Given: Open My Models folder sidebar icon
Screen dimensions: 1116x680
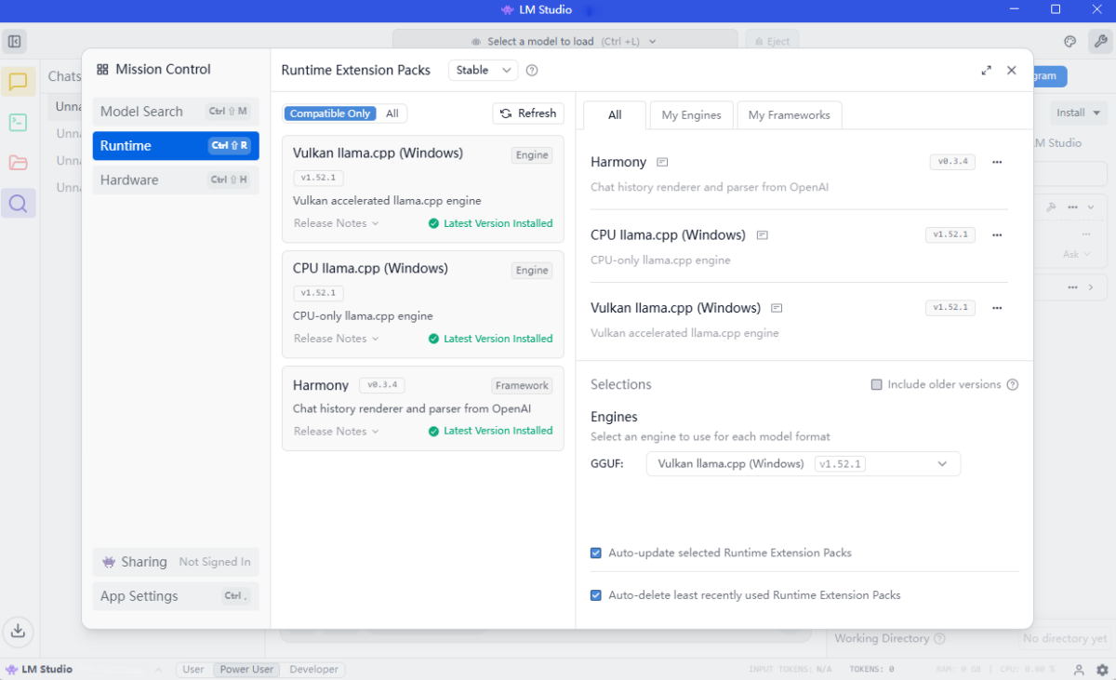Looking at the screenshot, I should coord(19,163).
